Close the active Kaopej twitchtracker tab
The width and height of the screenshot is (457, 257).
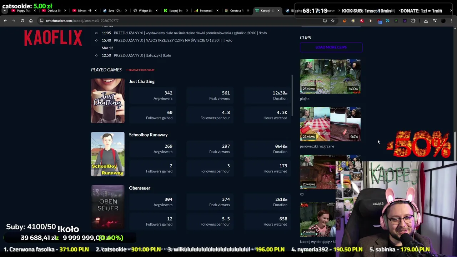point(278,11)
